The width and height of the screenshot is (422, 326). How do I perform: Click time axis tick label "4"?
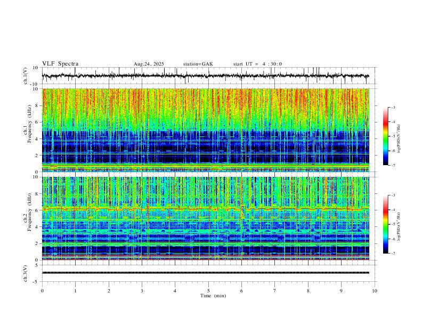(x=175, y=291)
